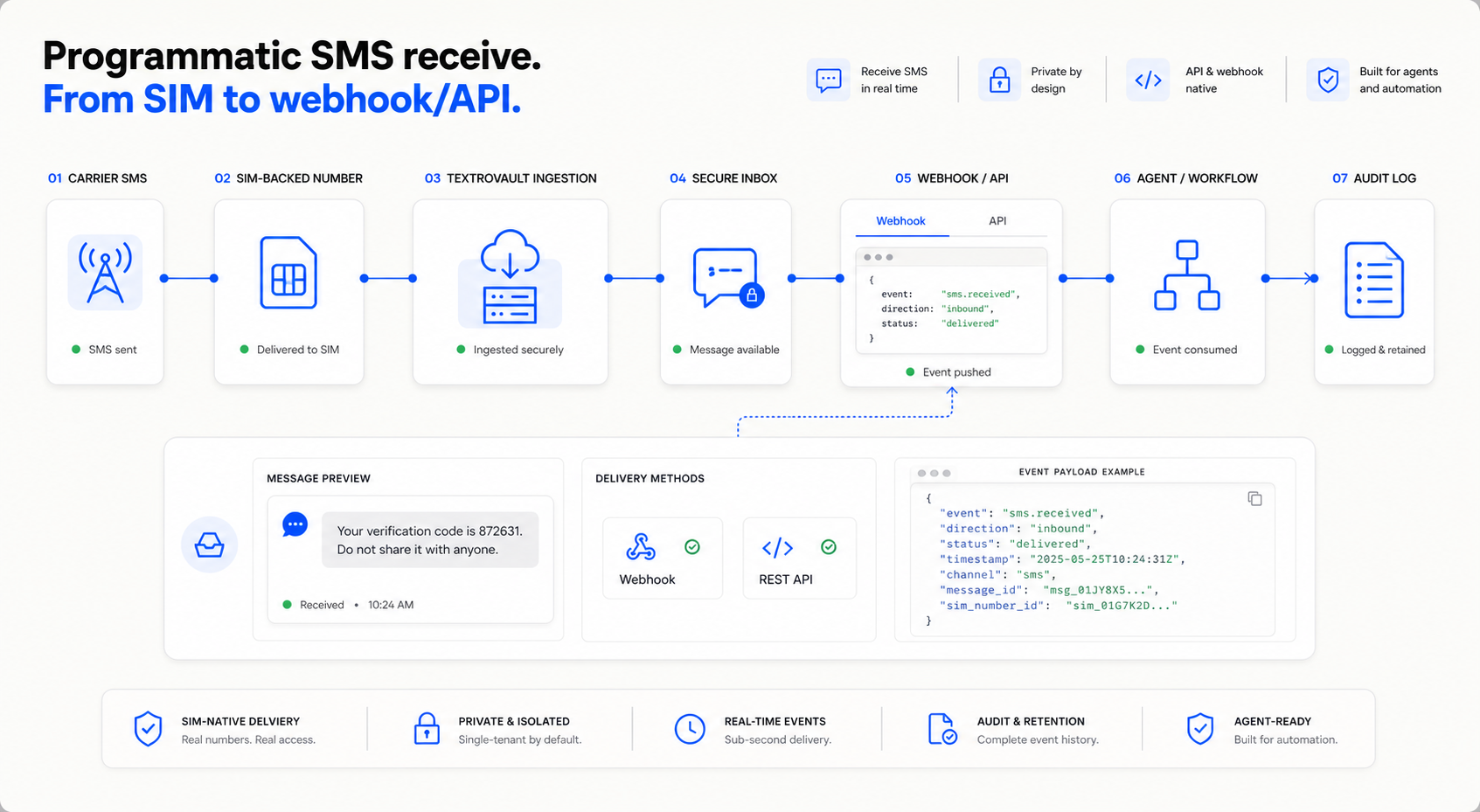Click the "Ingested securely" status
This screenshot has height=812, width=1480.
click(x=510, y=350)
